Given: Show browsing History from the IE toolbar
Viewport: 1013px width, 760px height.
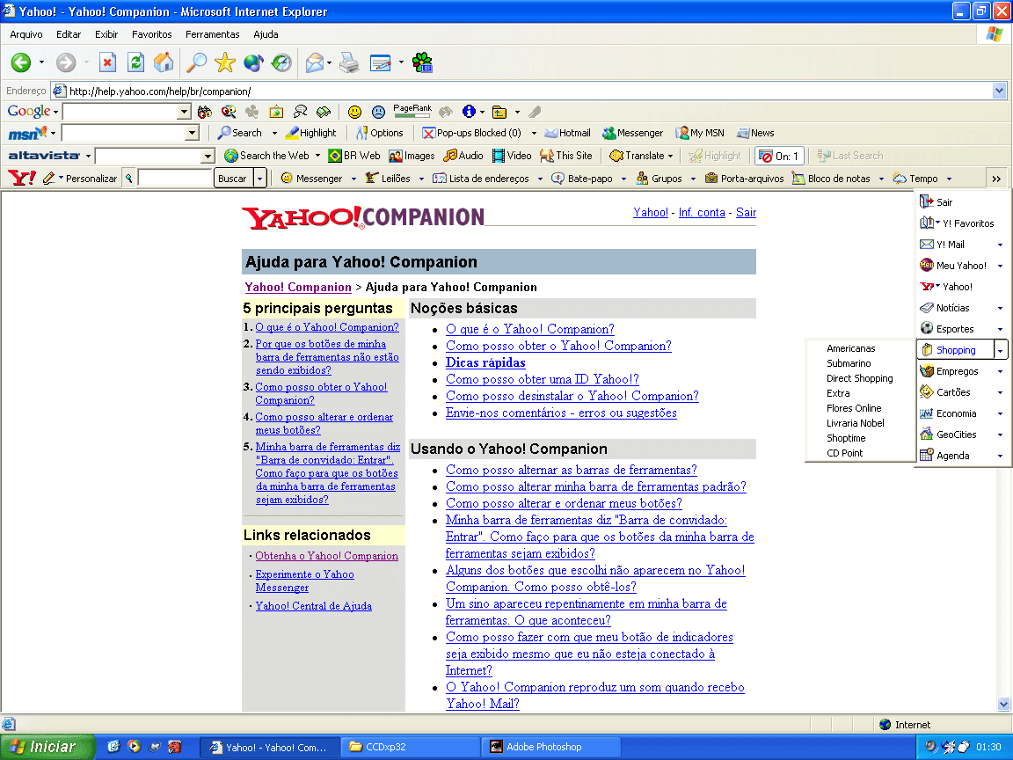Looking at the screenshot, I should [x=281, y=62].
